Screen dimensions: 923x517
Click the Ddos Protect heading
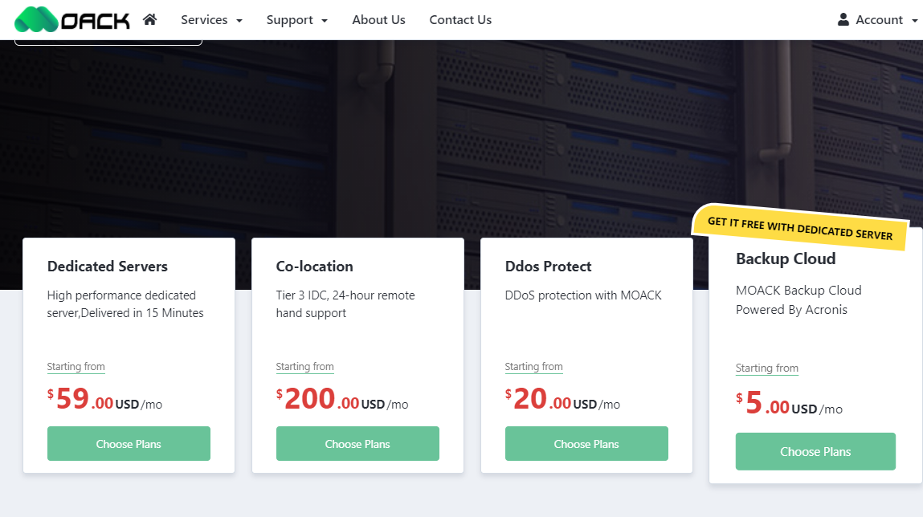click(548, 267)
